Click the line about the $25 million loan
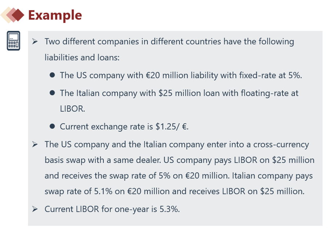Screen dimensions: 328x228 (x=179, y=93)
